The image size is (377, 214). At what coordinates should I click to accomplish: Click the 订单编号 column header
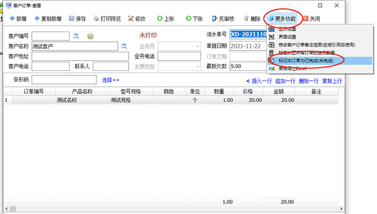pos(34,91)
